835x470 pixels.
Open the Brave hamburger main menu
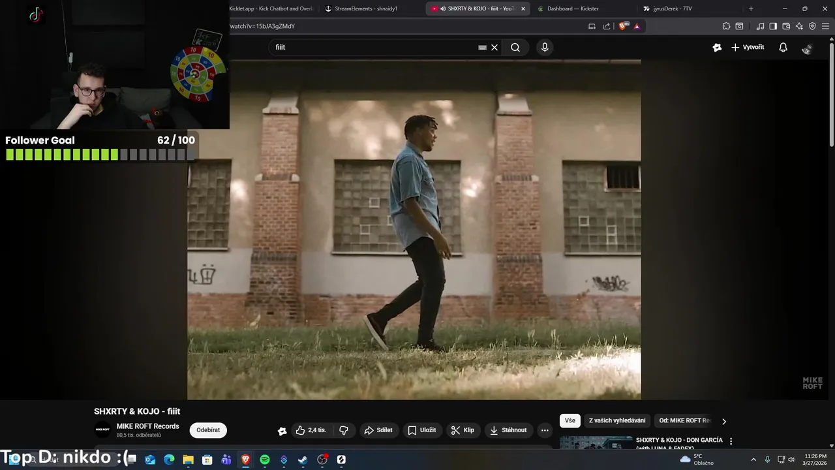[825, 26]
